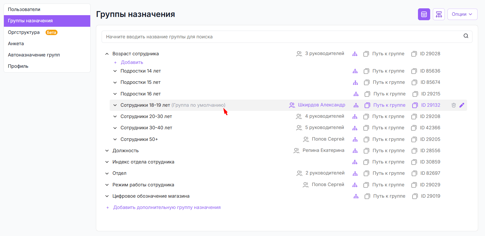The image size is (485, 236).
Task: Copy ID 82697
Action: click(x=426, y=174)
